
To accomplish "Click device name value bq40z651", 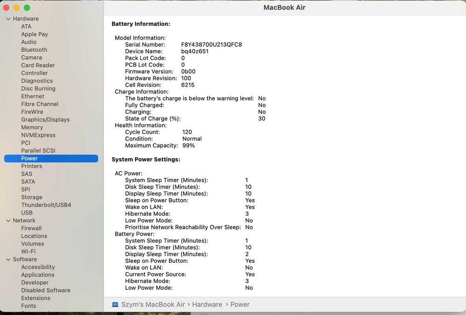I will point(195,51).
